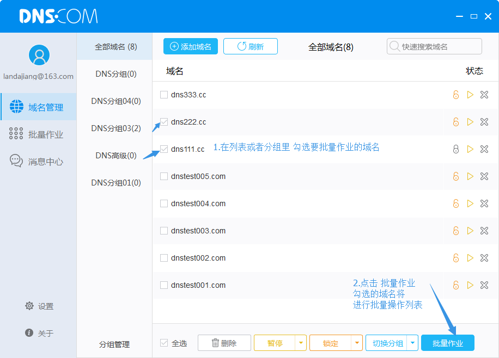This screenshot has height=358, width=499.
Task: Select the DNS分组03(2) group
Action: coord(115,128)
